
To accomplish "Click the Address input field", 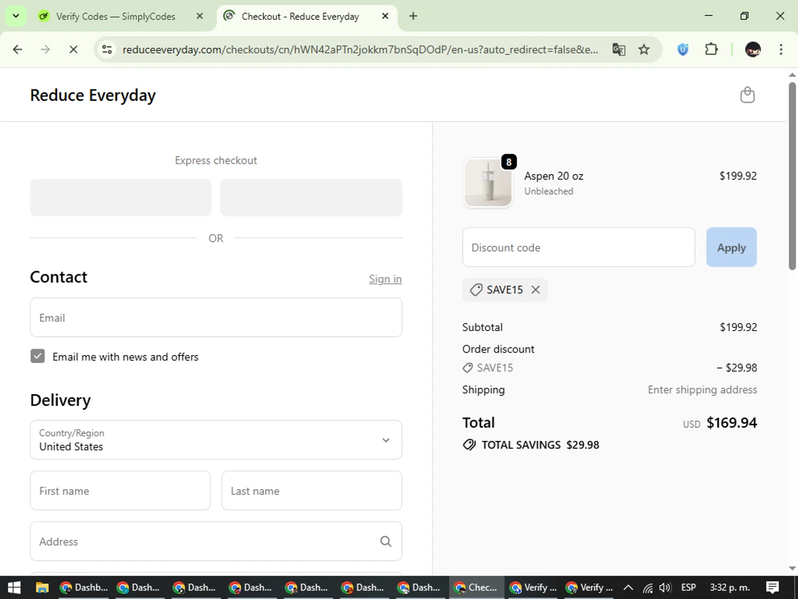I will (216, 541).
